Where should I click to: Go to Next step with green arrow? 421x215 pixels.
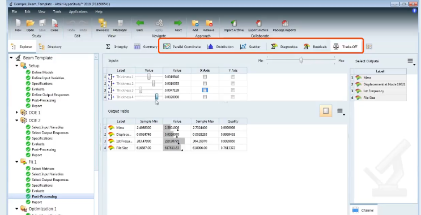(x=178, y=23)
